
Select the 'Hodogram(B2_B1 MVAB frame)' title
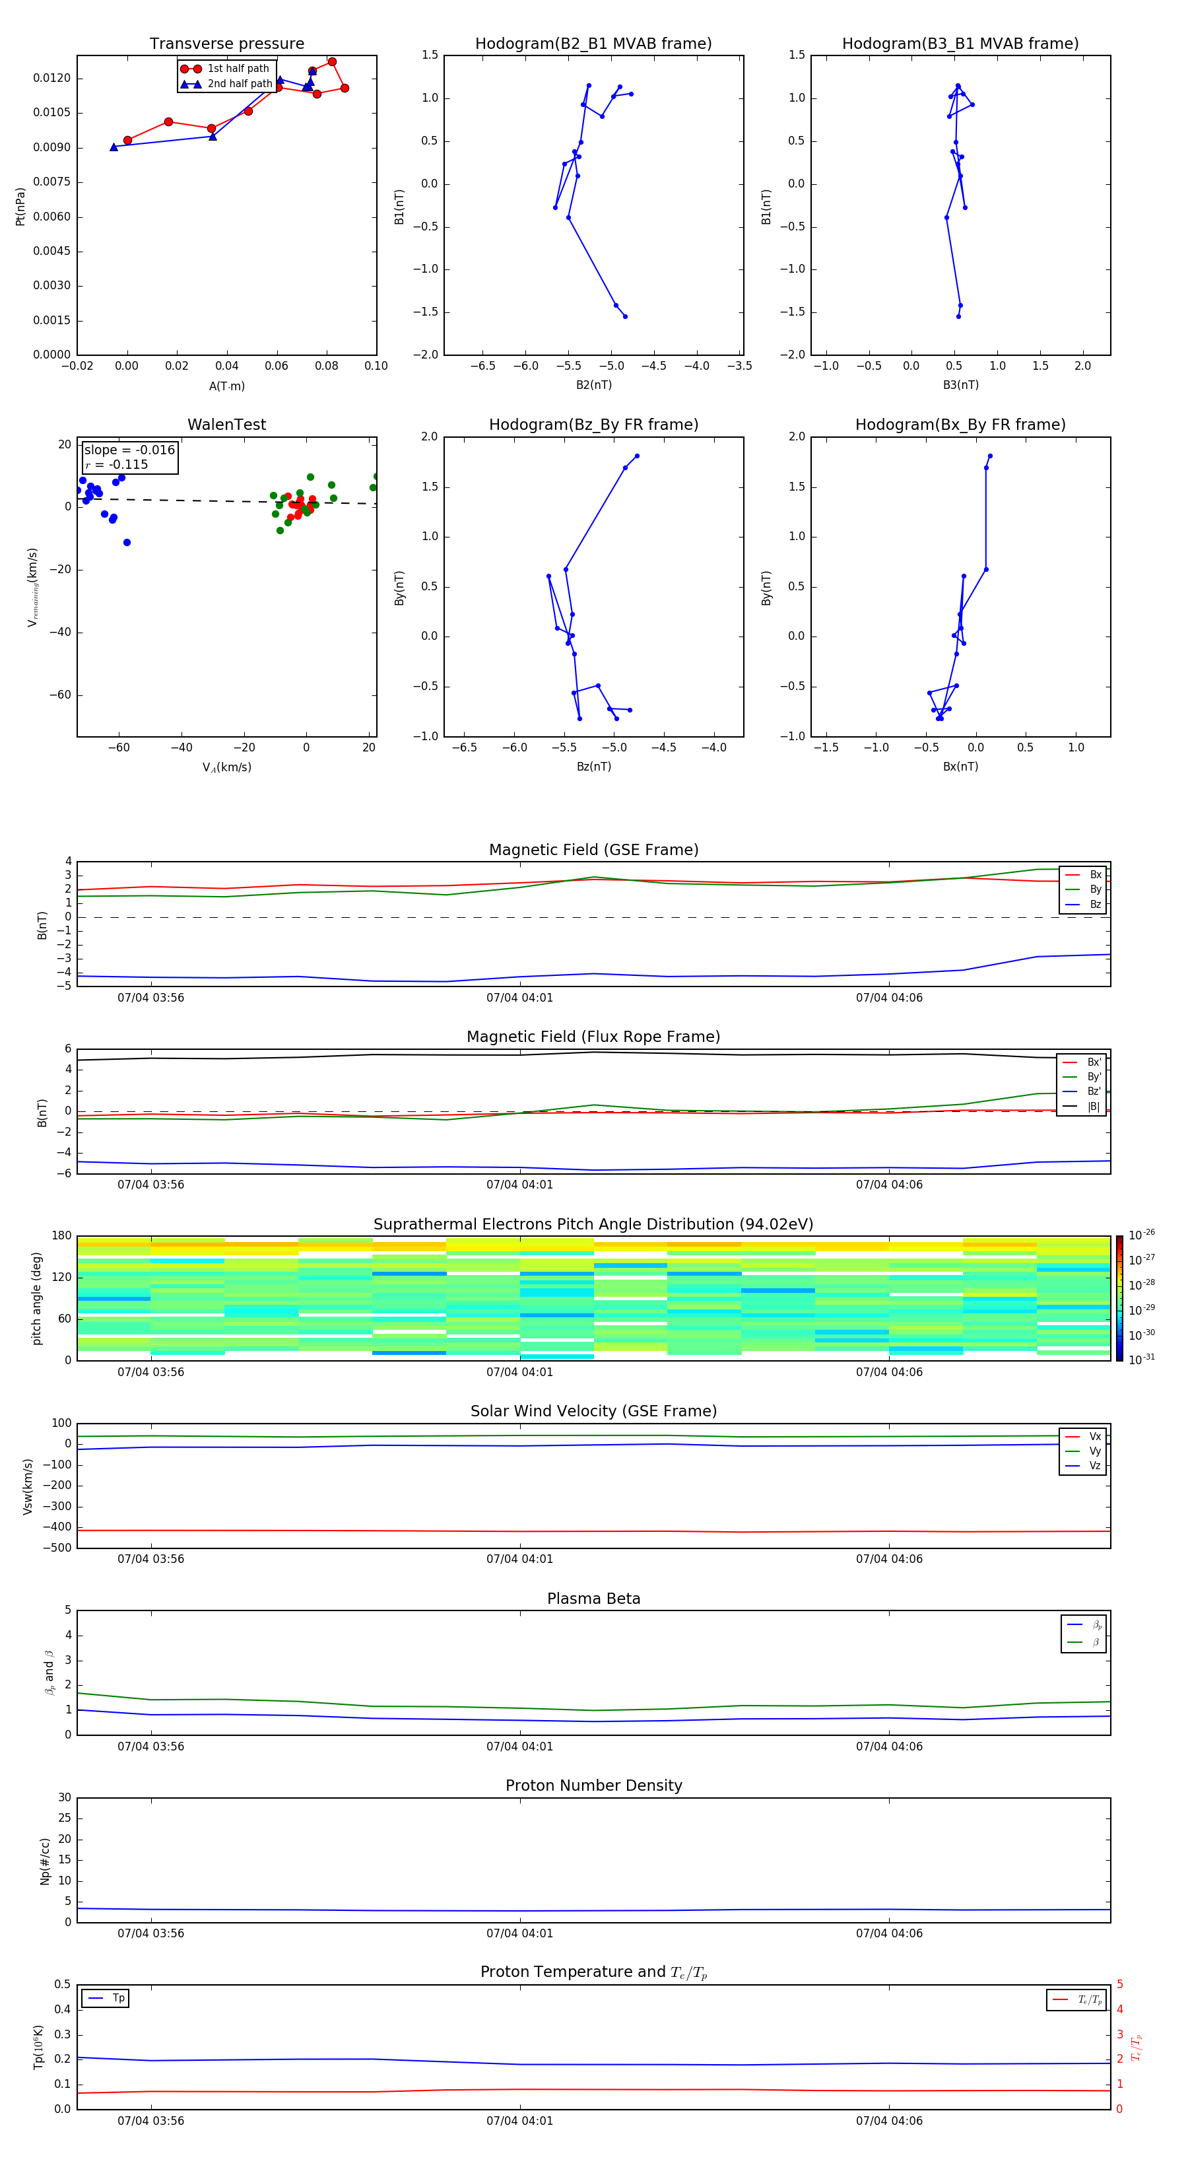(x=593, y=44)
